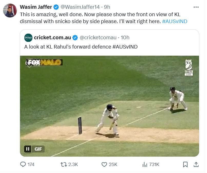Open the view analytics bar chart icon
This screenshot has height=173, width=207.
pos(145,165)
